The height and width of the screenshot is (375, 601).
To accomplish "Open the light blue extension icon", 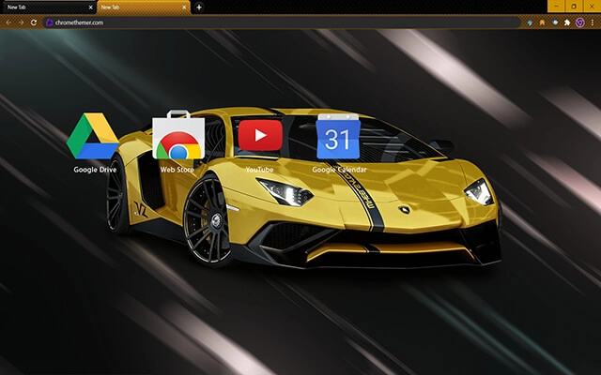I will [530, 22].
